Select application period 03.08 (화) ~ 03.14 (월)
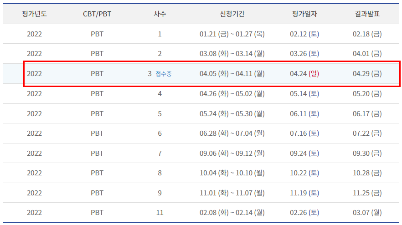Viewport: 402px width, 225px height. (x=232, y=54)
